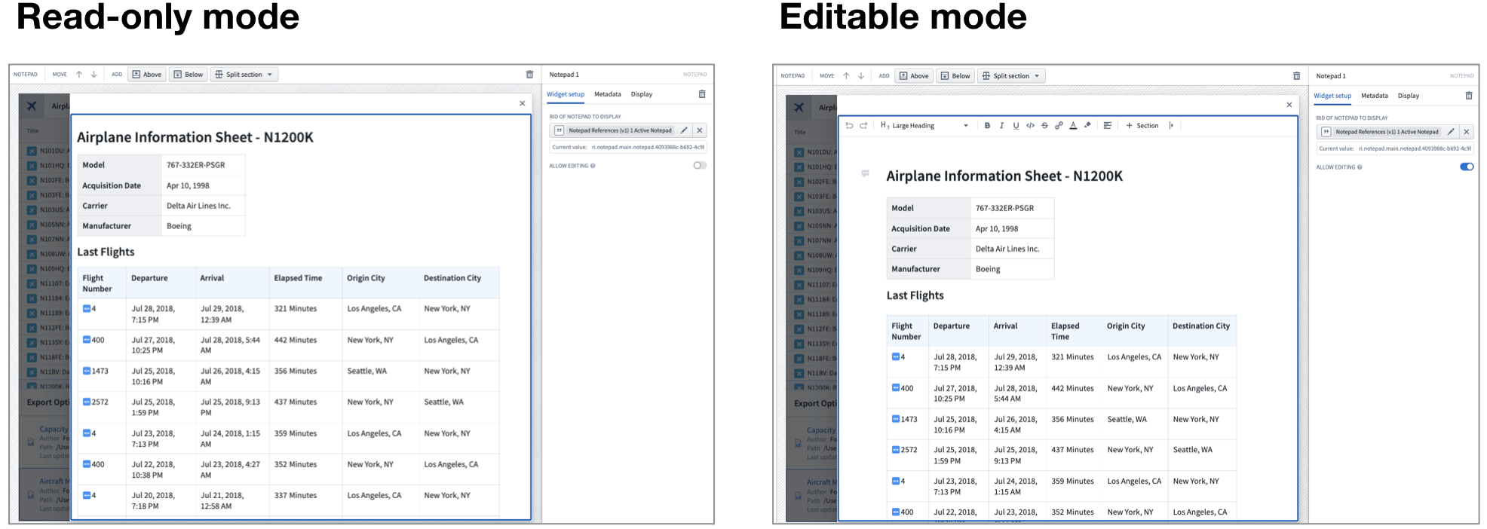Viewport: 1487px width, 529px height.
Task: Delete the section in Read-only mode toolbar
Action: pyautogui.click(x=529, y=75)
